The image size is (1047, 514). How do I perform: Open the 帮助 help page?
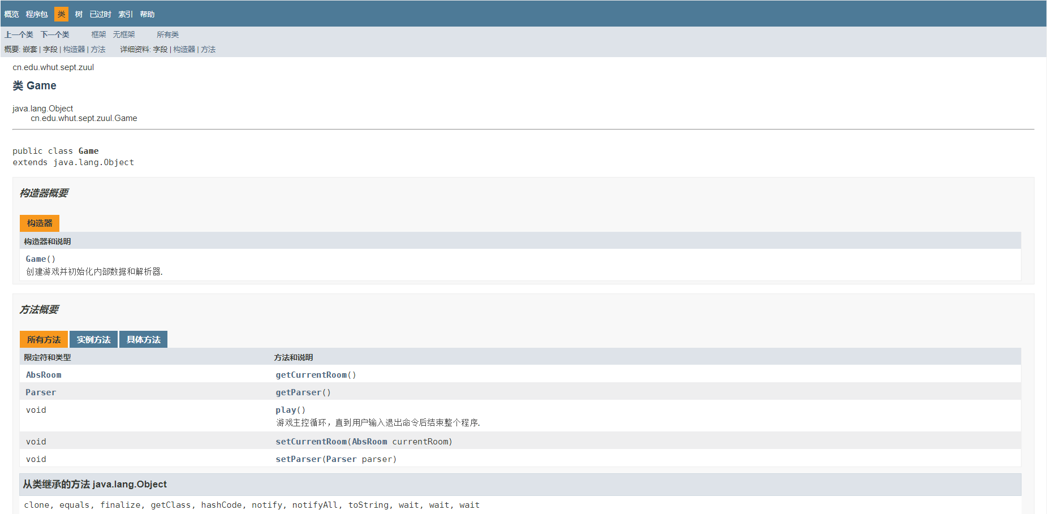point(147,14)
